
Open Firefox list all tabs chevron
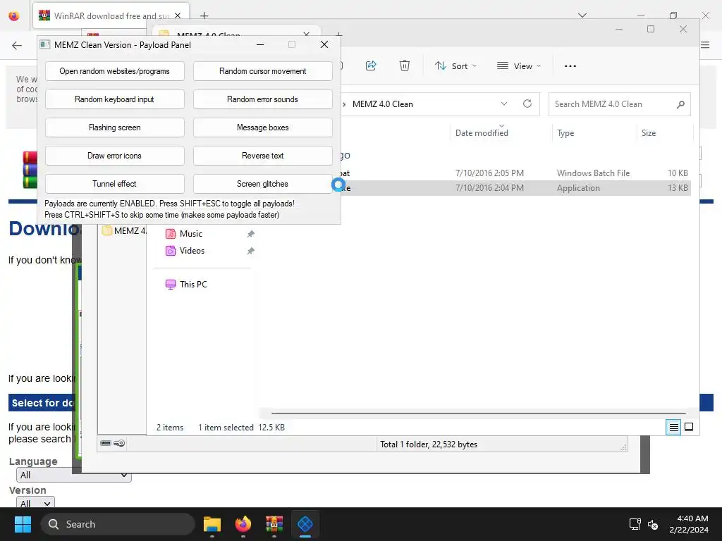(582, 15)
